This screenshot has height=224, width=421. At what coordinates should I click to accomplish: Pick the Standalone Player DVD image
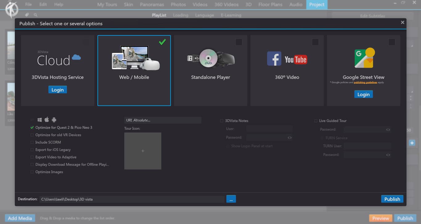point(211,58)
